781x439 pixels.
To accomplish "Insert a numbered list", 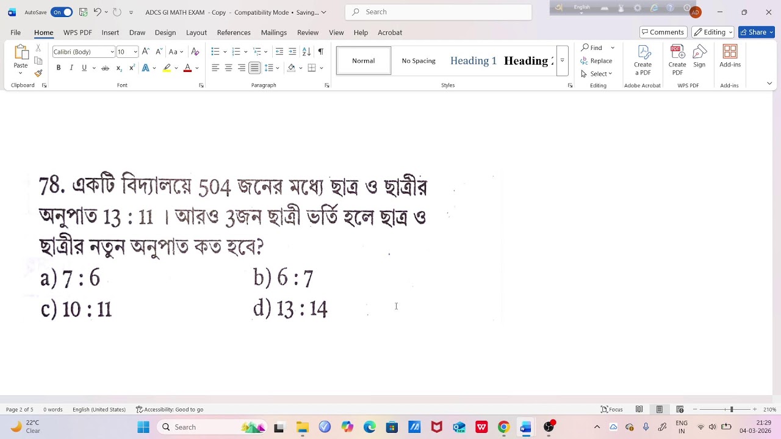I will (236, 52).
